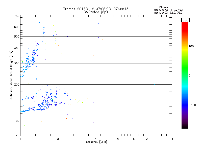
Task: Click the y-axis label "500"
Action: point(17,36)
